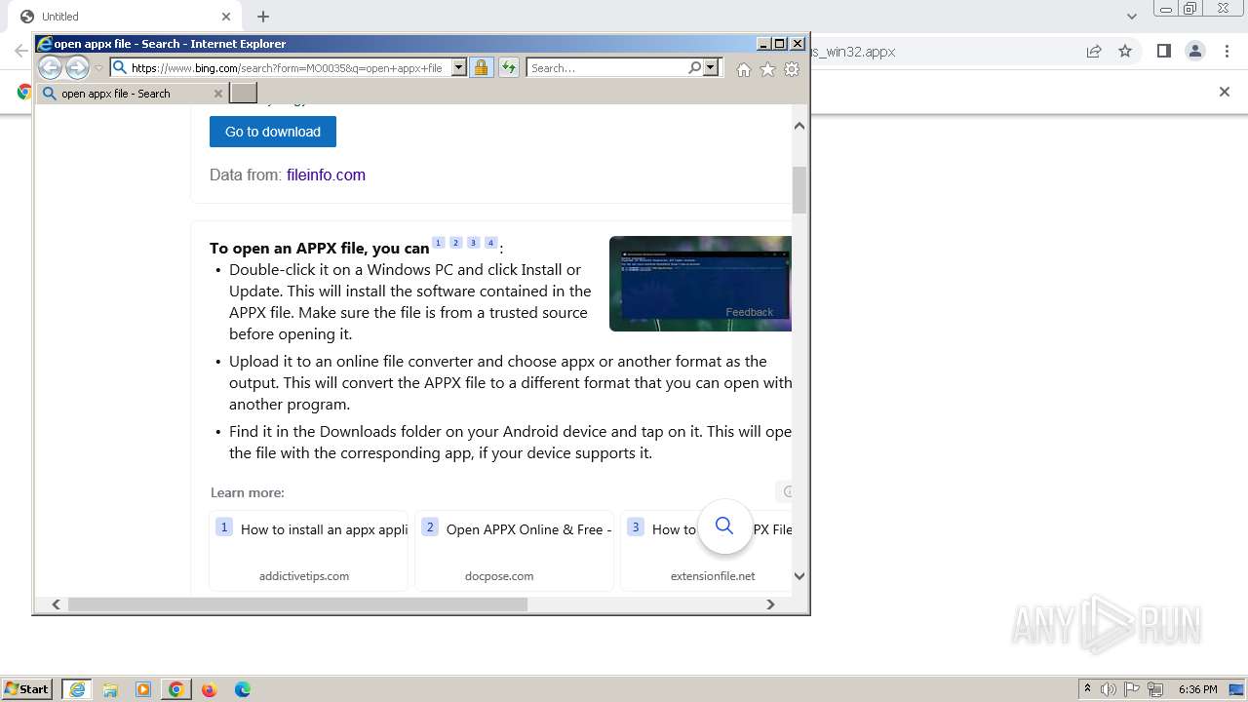
Task: Expand the IE address bar autocomplete dropdown
Action: point(458,68)
